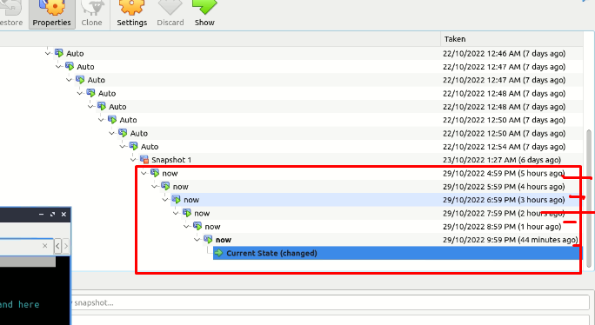Close the tab in small terminal window

pos(44,246)
